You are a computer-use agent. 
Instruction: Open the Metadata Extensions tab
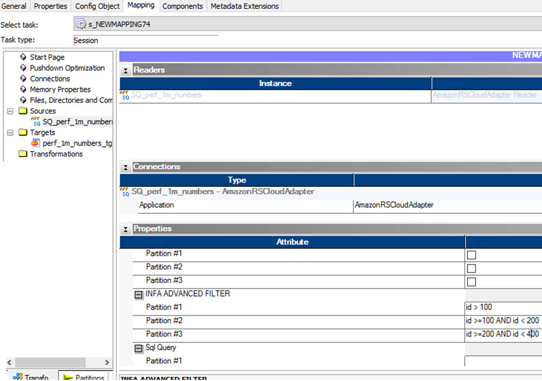pos(244,6)
